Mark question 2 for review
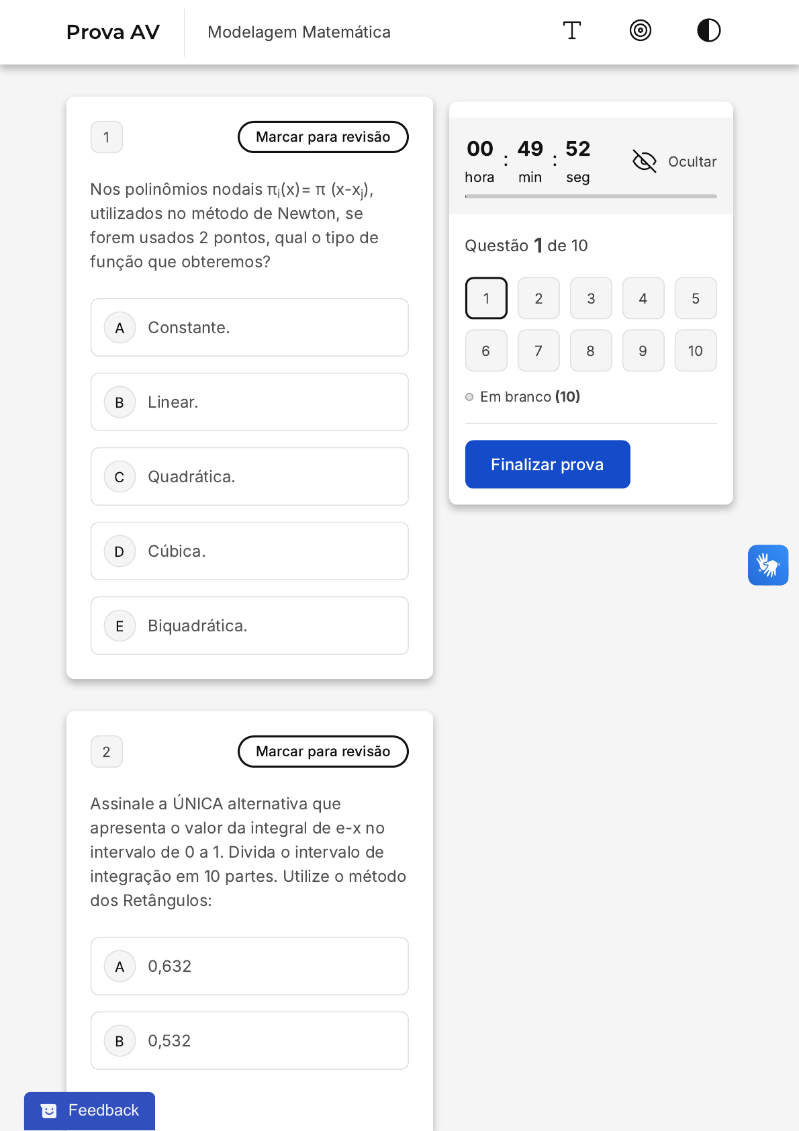The height and width of the screenshot is (1131, 799). click(323, 752)
